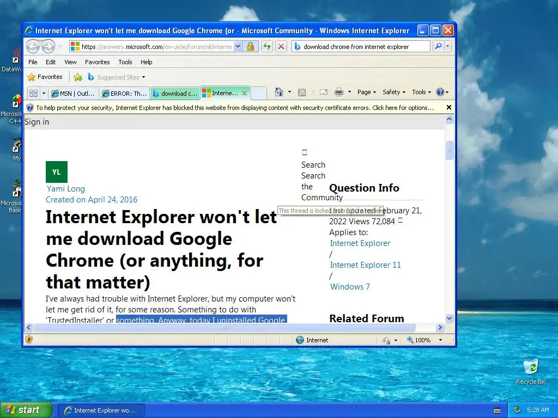Click the protected mode icon in status bar
The height and width of the screenshot is (418, 558).
click(x=386, y=341)
